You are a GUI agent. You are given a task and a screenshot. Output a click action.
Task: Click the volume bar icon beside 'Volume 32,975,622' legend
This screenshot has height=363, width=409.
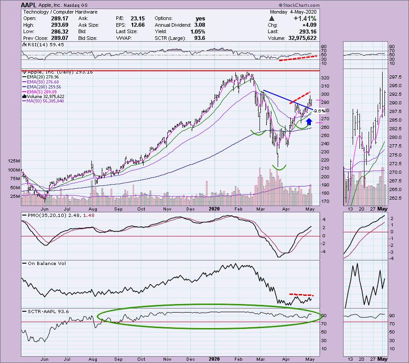[24, 96]
